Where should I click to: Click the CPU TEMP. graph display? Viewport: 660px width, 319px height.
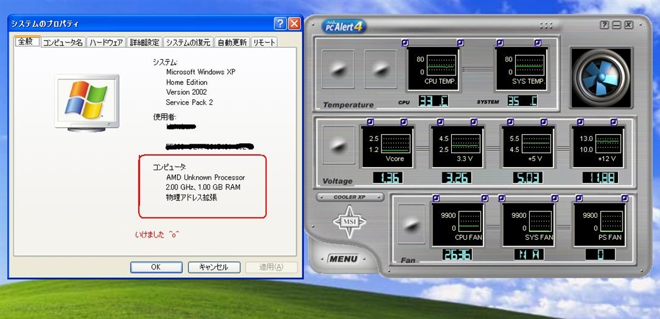(432, 68)
